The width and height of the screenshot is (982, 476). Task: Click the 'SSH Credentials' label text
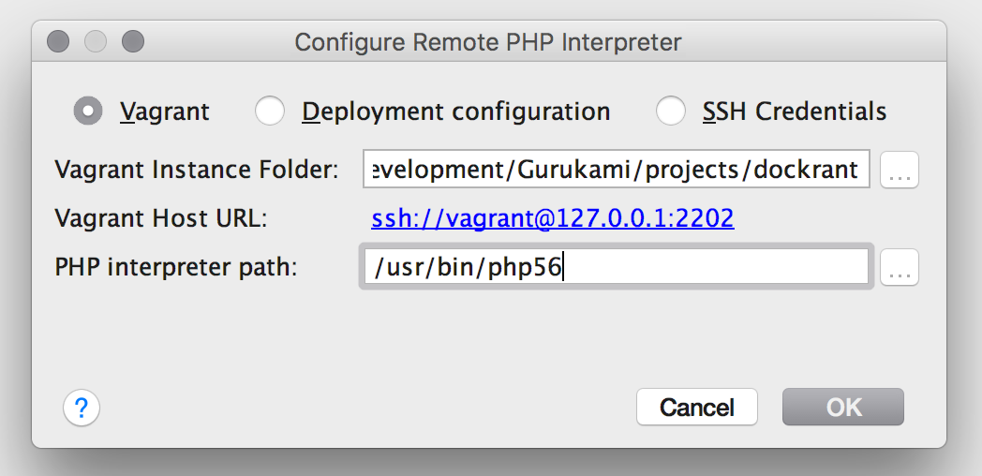pyautogui.click(x=795, y=112)
